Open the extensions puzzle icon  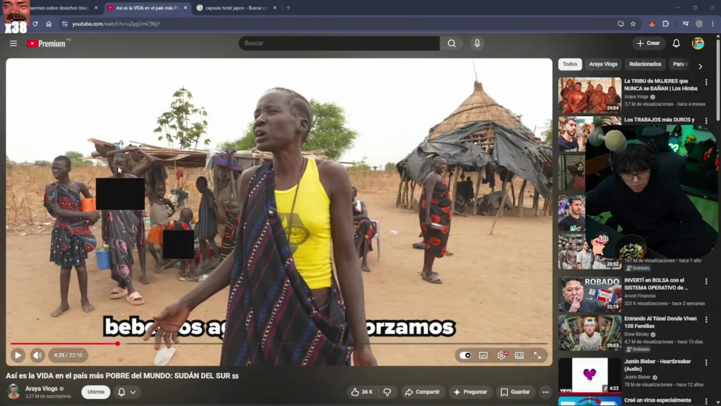pyautogui.click(x=665, y=24)
